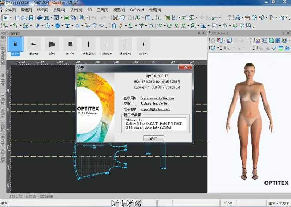
Task: Click the blue triangle mirror icon
Action: pyautogui.click(x=203, y=26)
